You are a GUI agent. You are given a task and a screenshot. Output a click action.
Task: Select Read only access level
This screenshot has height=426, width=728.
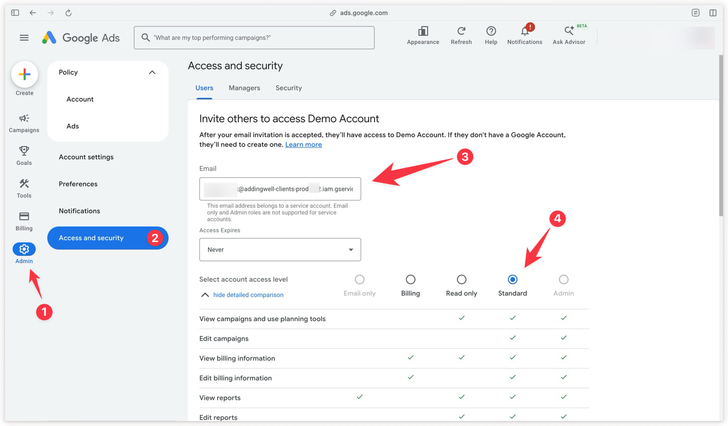pyautogui.click(x=462, y=280)
